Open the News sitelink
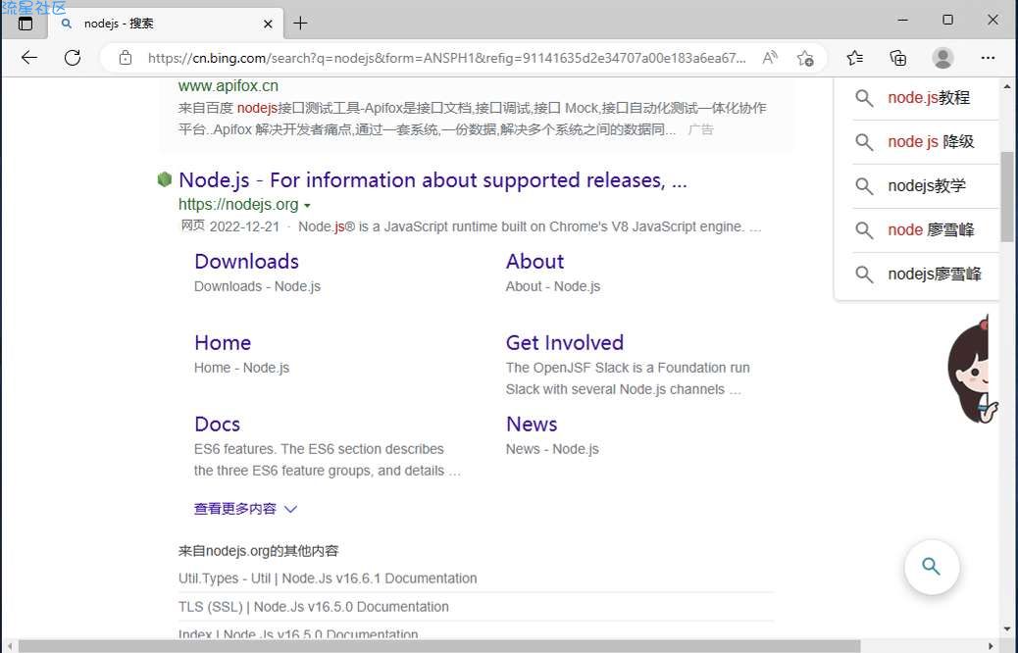Screen dimensions: 1018x653 pyautogui.click(x=532, y=424)
